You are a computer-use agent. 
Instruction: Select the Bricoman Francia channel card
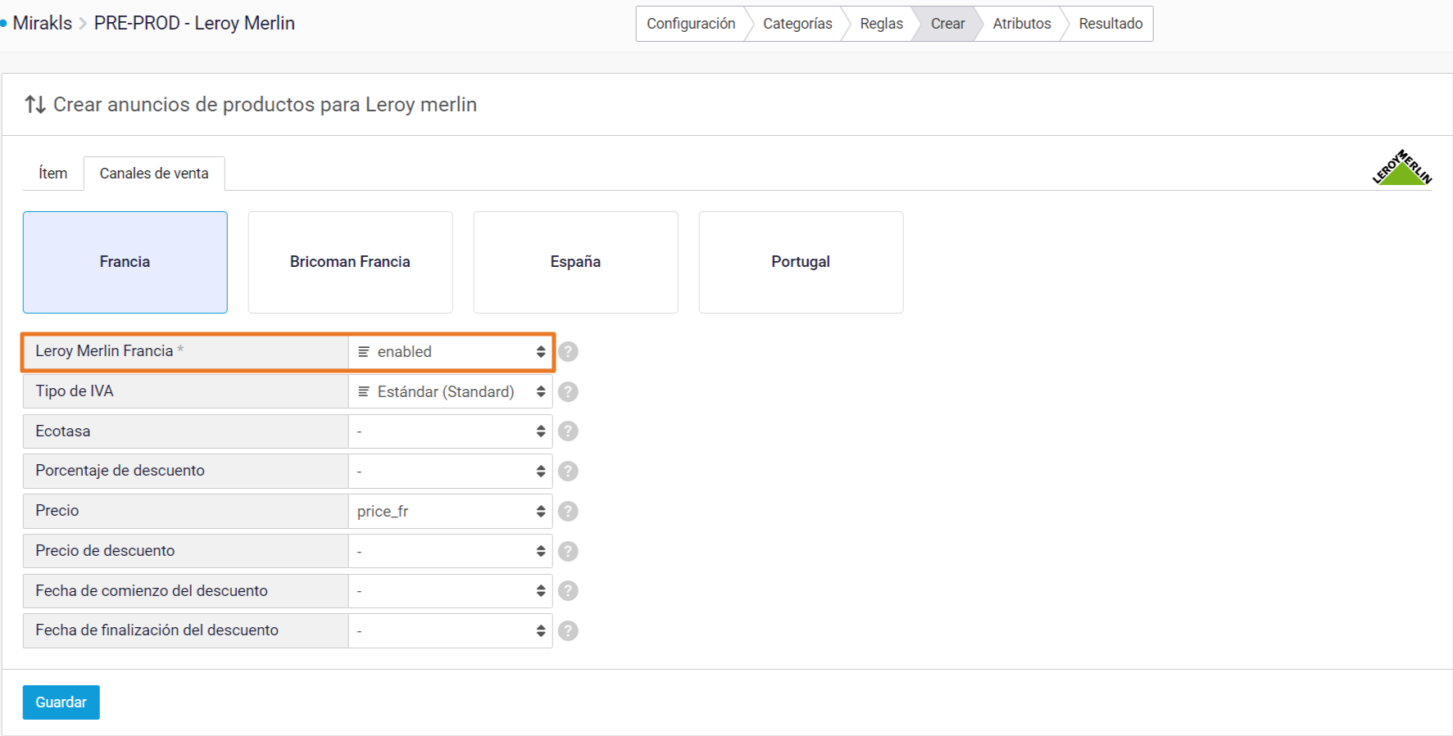point(351,262)
